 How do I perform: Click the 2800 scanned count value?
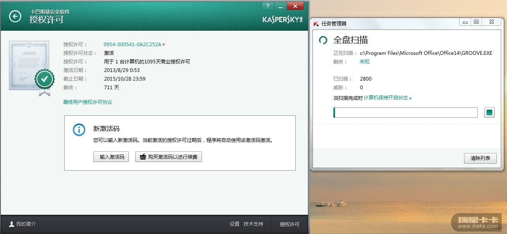click(x=366, y=79)
